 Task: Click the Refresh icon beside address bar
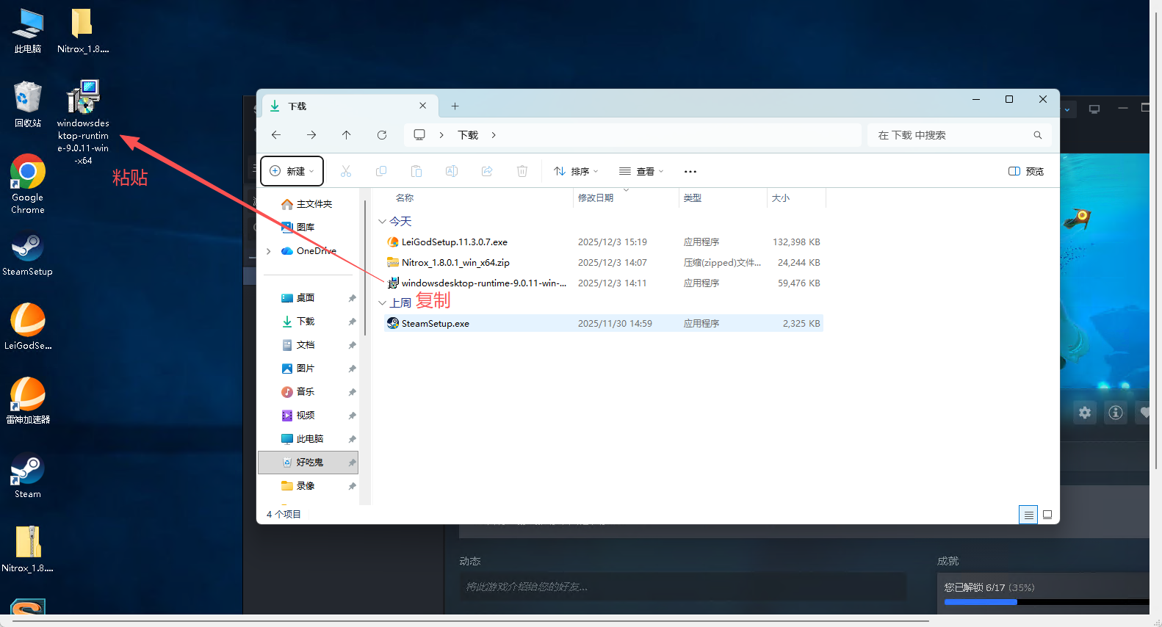pyautogui.click(x=382, y=135)
